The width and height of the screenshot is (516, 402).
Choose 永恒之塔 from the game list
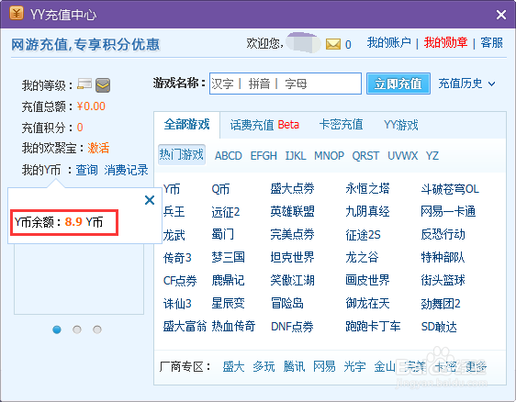367,188
